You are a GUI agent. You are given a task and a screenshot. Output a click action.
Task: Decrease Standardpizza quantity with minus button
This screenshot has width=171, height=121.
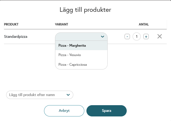coord(127,36)
